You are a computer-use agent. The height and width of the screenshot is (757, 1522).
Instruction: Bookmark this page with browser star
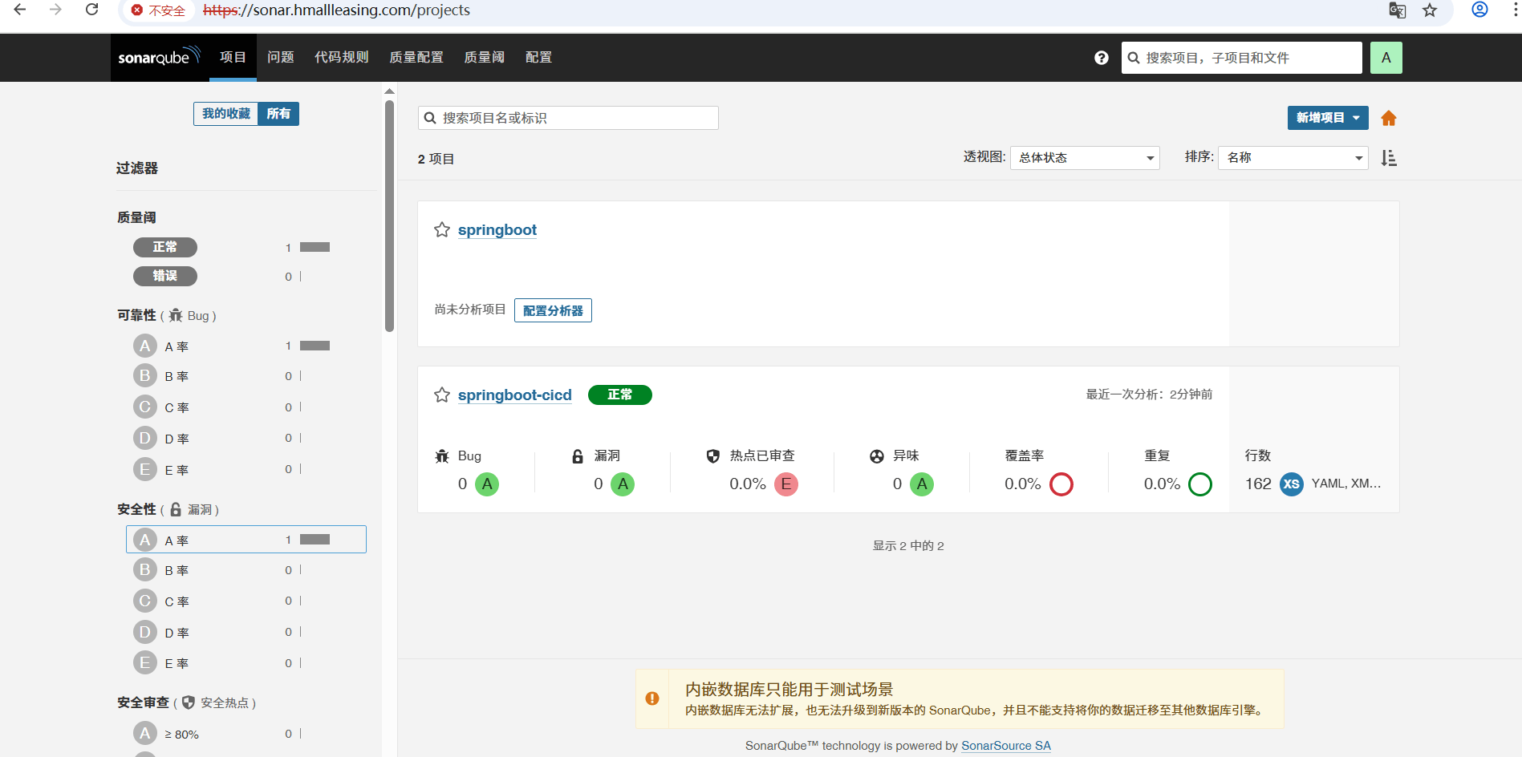[x=1430, y=10]
